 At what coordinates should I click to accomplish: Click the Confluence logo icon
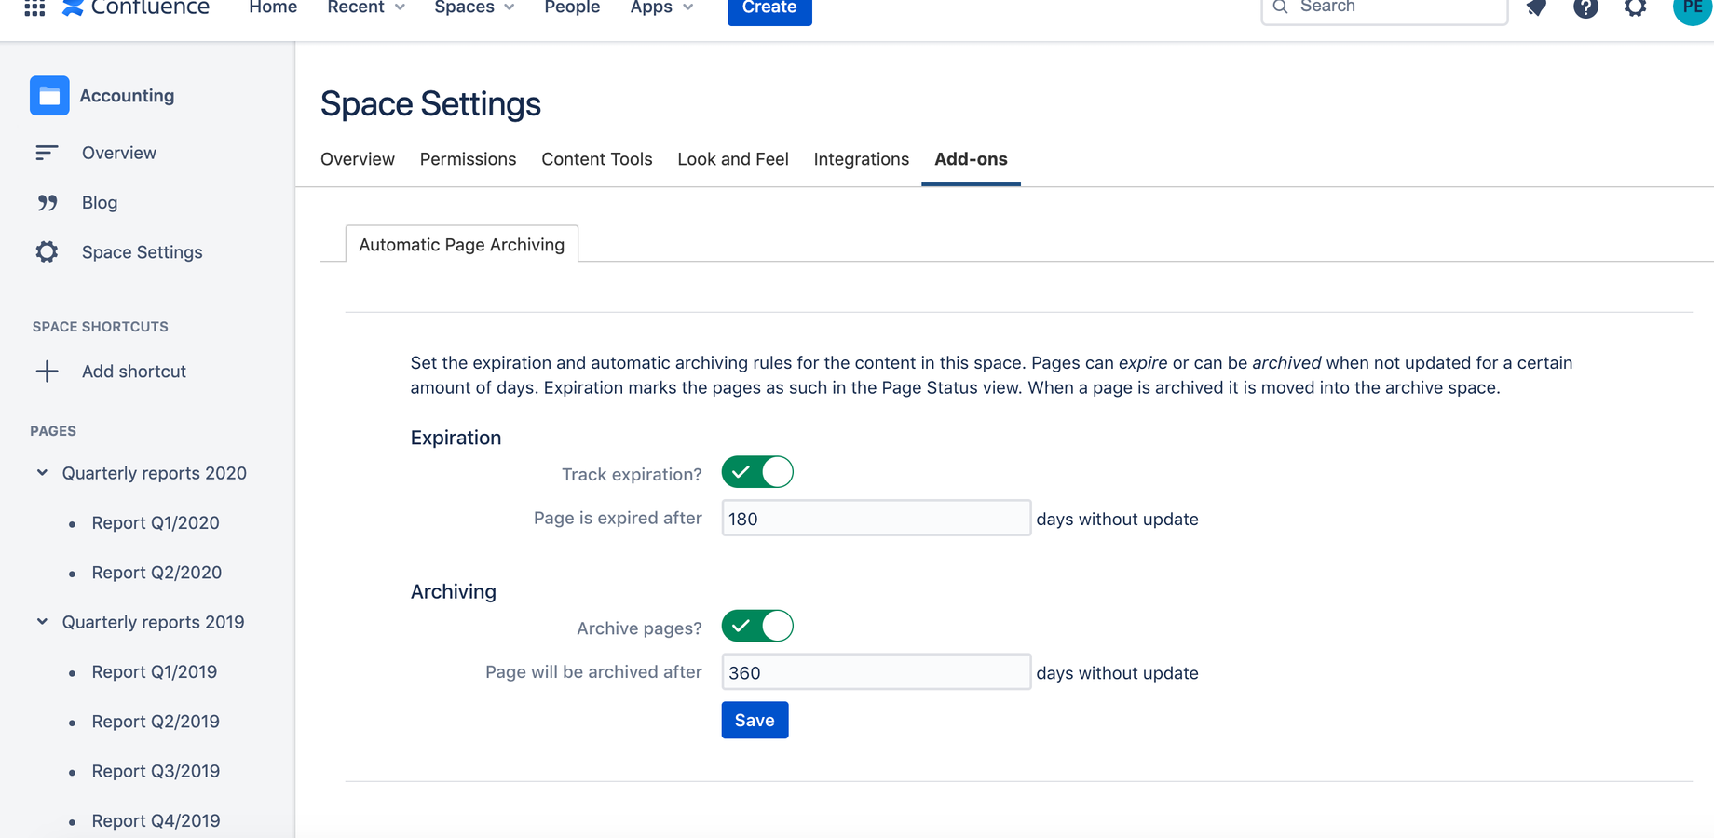coord(73,7)
